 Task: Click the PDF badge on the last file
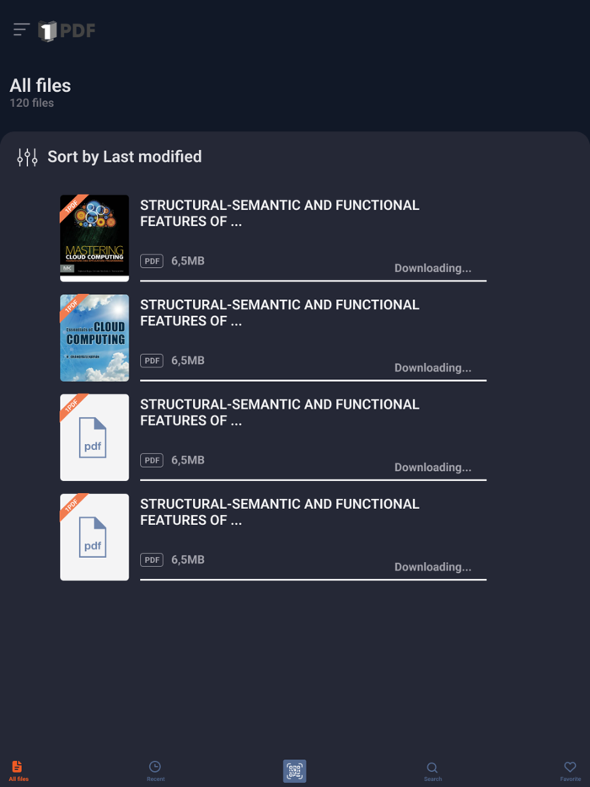pos(152,559)
